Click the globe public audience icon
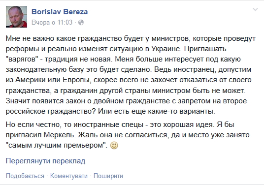 [81, 22]
